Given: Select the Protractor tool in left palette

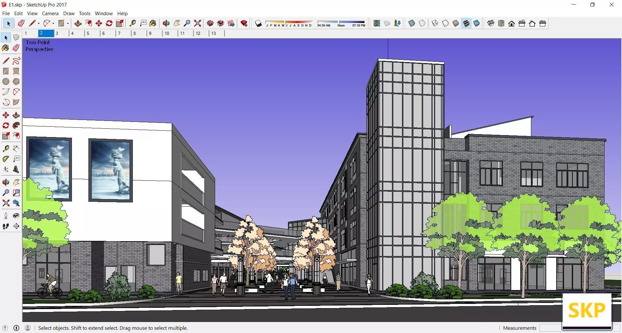Looking at the screenshot, I should 6,159.
